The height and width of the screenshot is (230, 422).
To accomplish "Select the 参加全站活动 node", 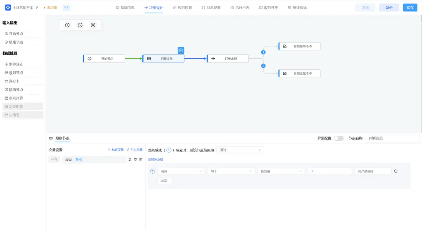I will point(299,73).
